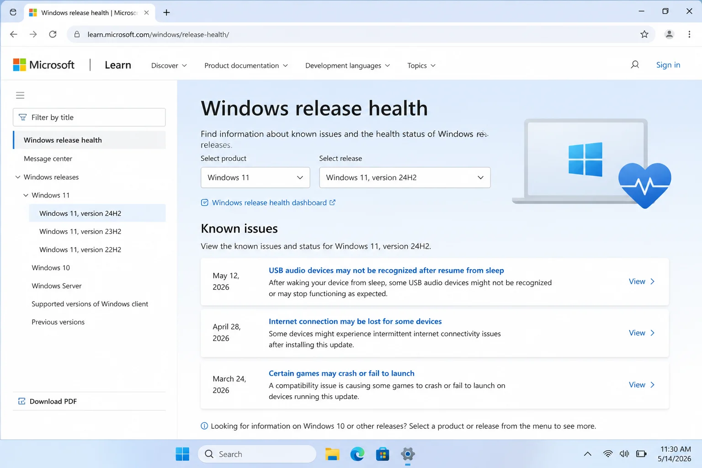View details for the May 12 USB audio issue
Image resolution: width=702 pixels, height=468 pixels.
pos(642,282)
